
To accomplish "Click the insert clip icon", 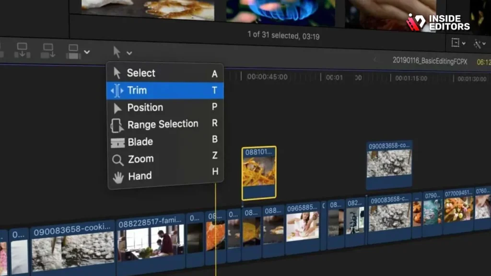I will [x=48, y=51].
